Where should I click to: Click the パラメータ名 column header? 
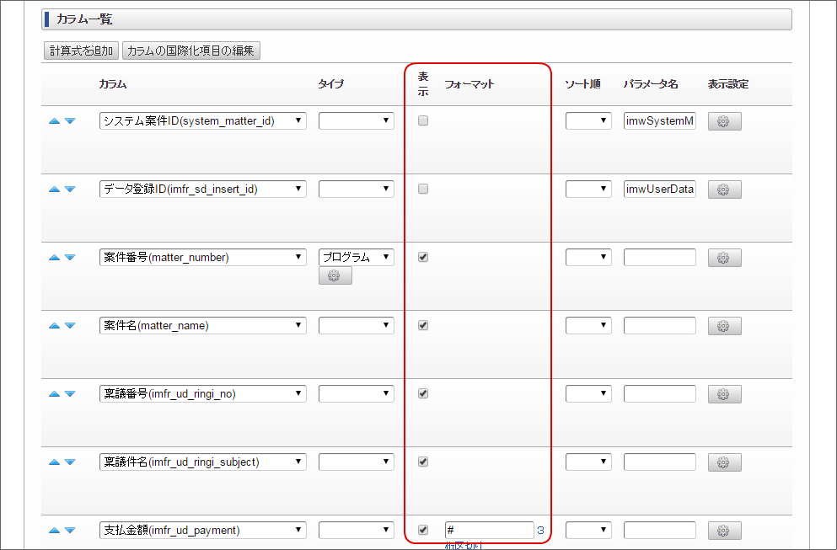pos(651,83)
